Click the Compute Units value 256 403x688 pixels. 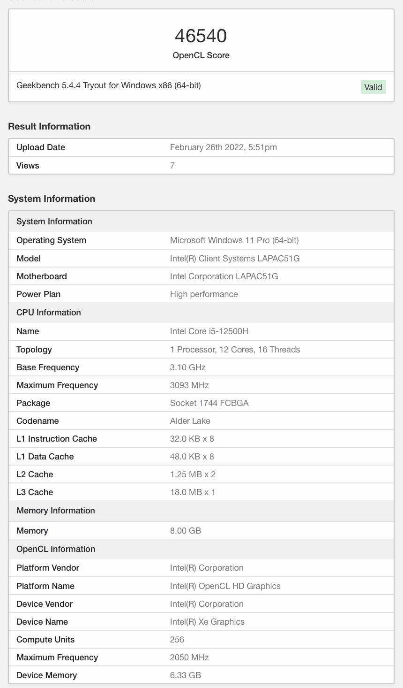click(177, 640)
